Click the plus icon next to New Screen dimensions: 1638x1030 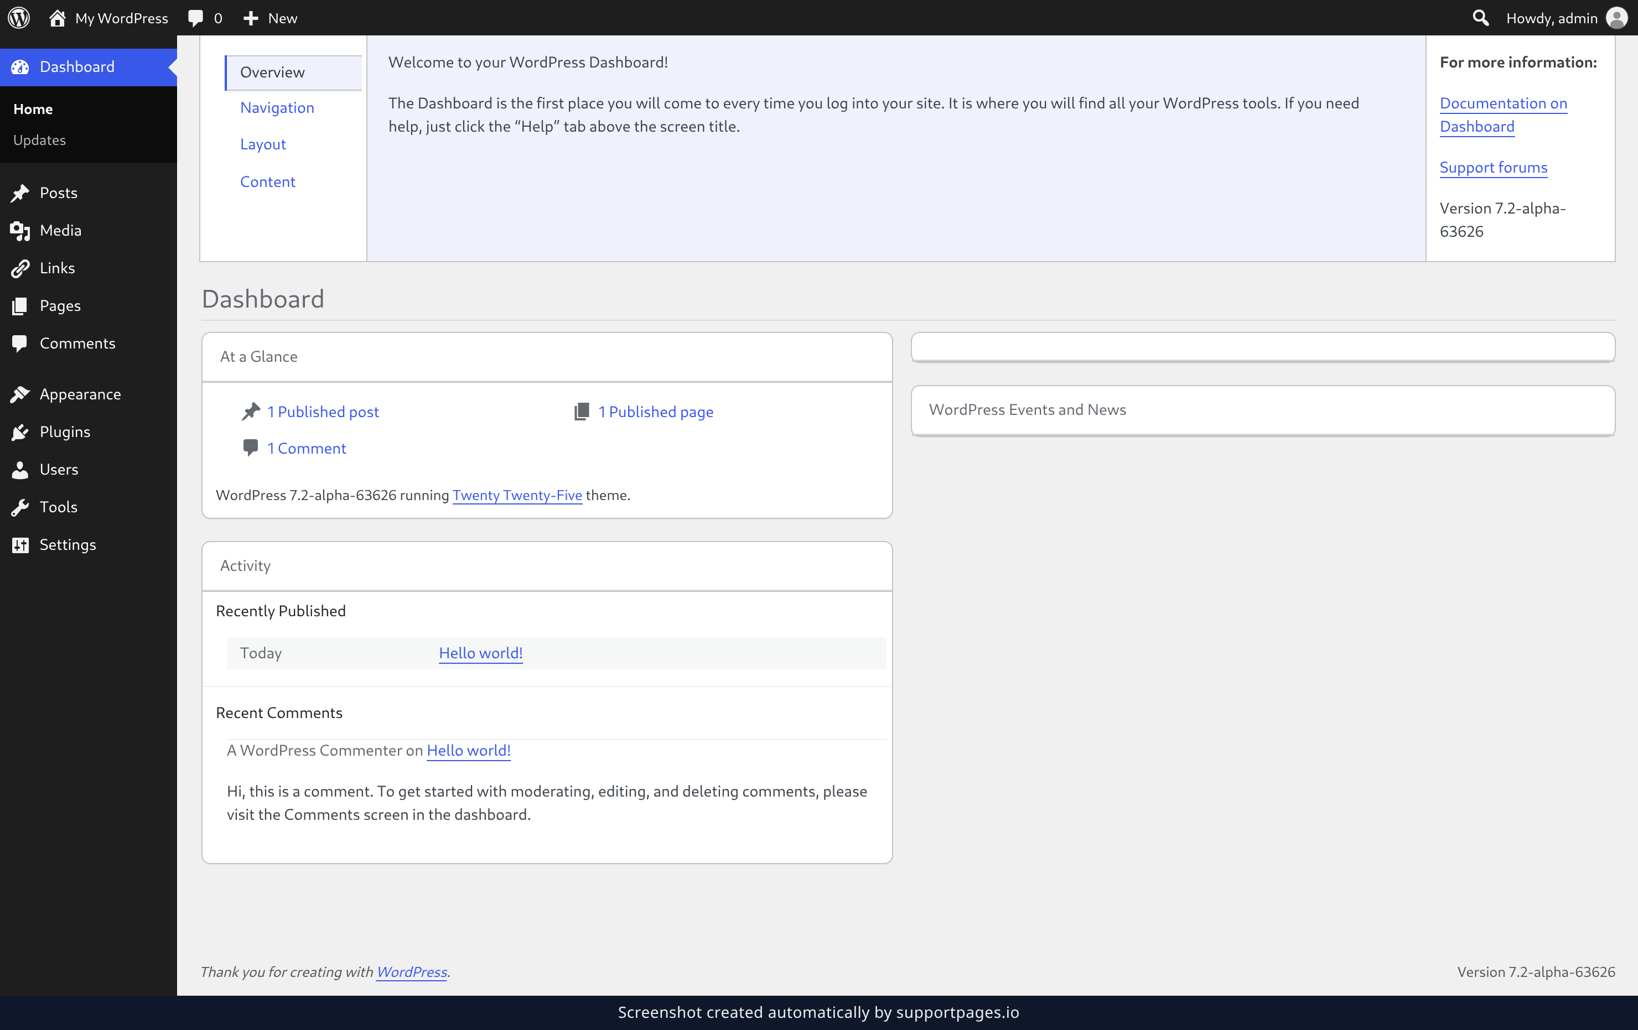point(251,18)
